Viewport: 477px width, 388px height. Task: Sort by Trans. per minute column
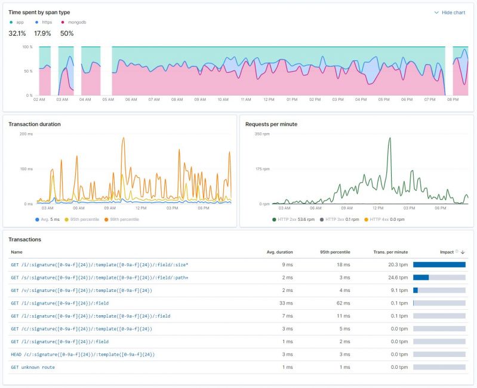coord(390,252)
